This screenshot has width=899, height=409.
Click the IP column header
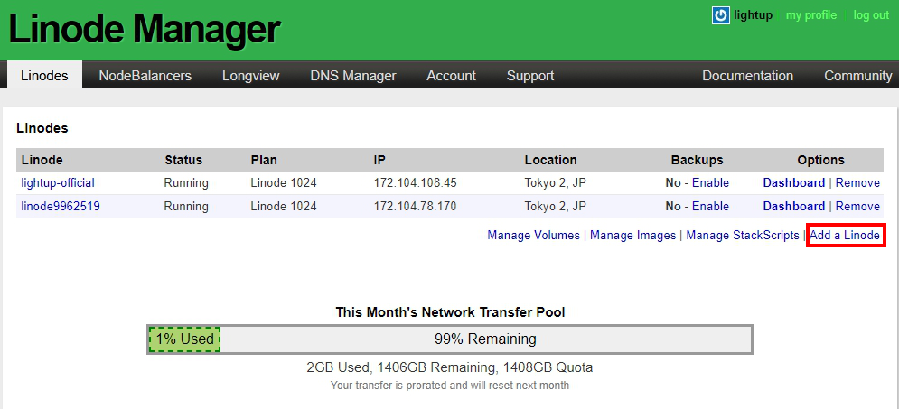(379, 160)
